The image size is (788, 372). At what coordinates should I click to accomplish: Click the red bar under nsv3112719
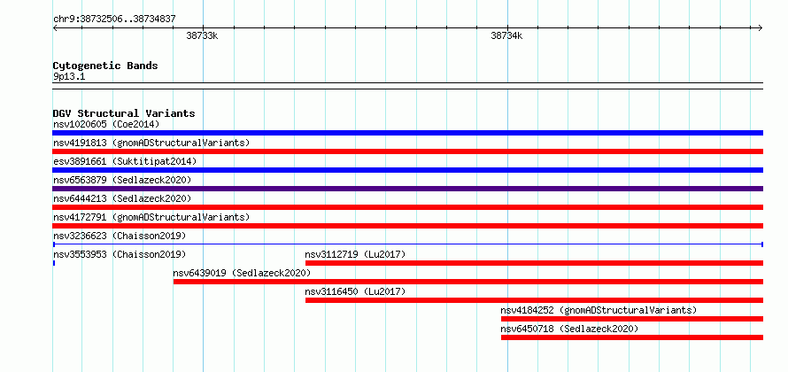534,263
